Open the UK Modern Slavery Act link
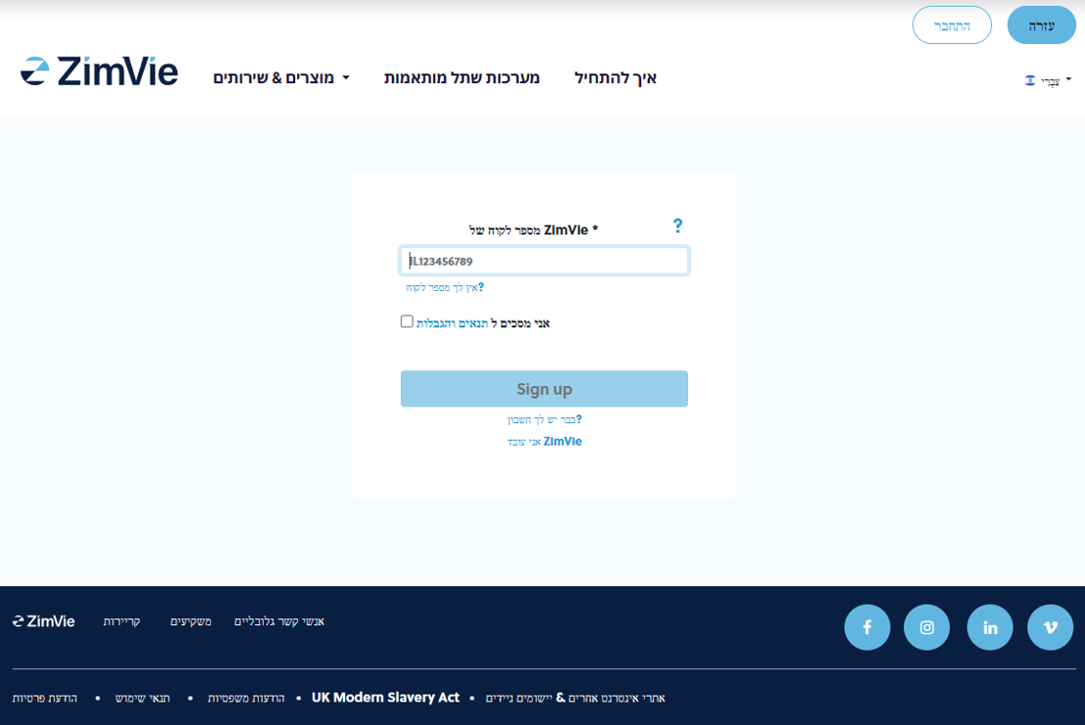 coord(385,698)
